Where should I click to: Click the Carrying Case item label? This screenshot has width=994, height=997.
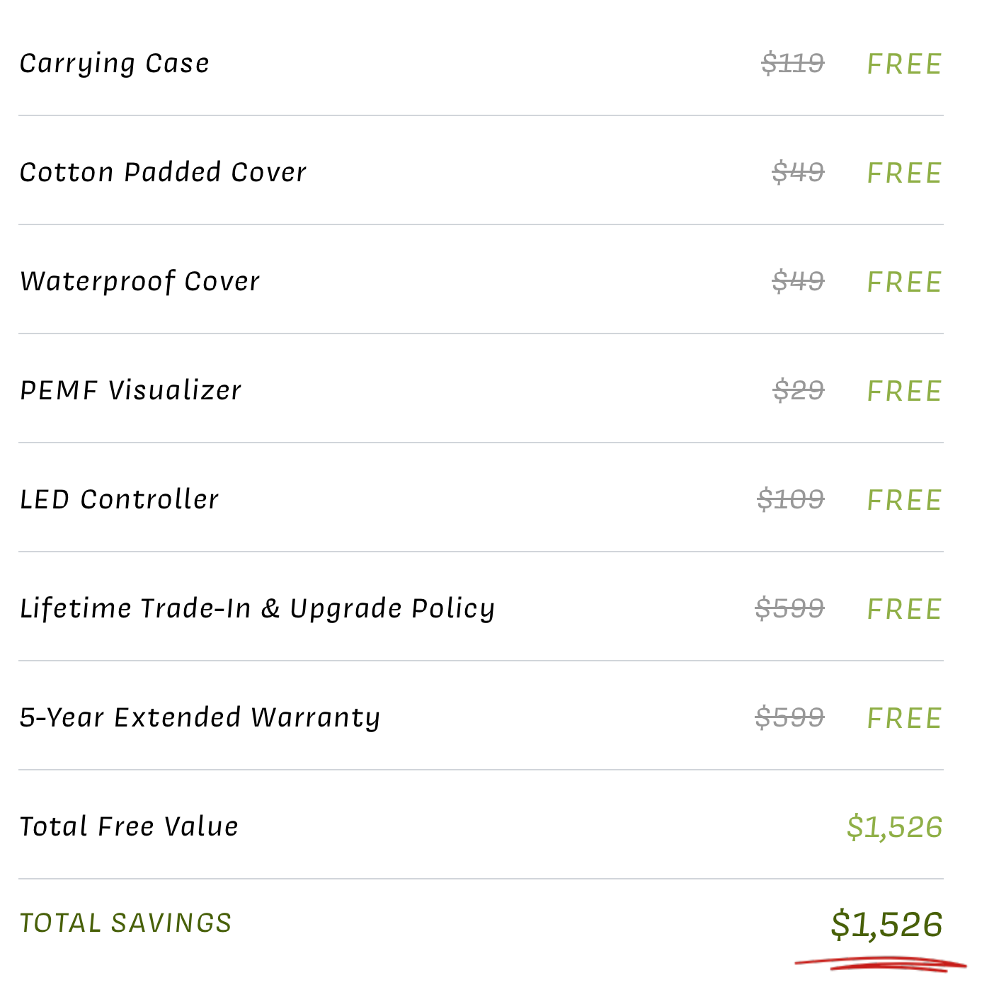click(115, 64)
